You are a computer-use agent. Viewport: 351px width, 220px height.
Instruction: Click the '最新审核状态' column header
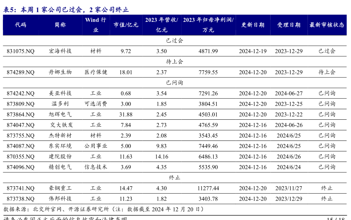[327, 25]
